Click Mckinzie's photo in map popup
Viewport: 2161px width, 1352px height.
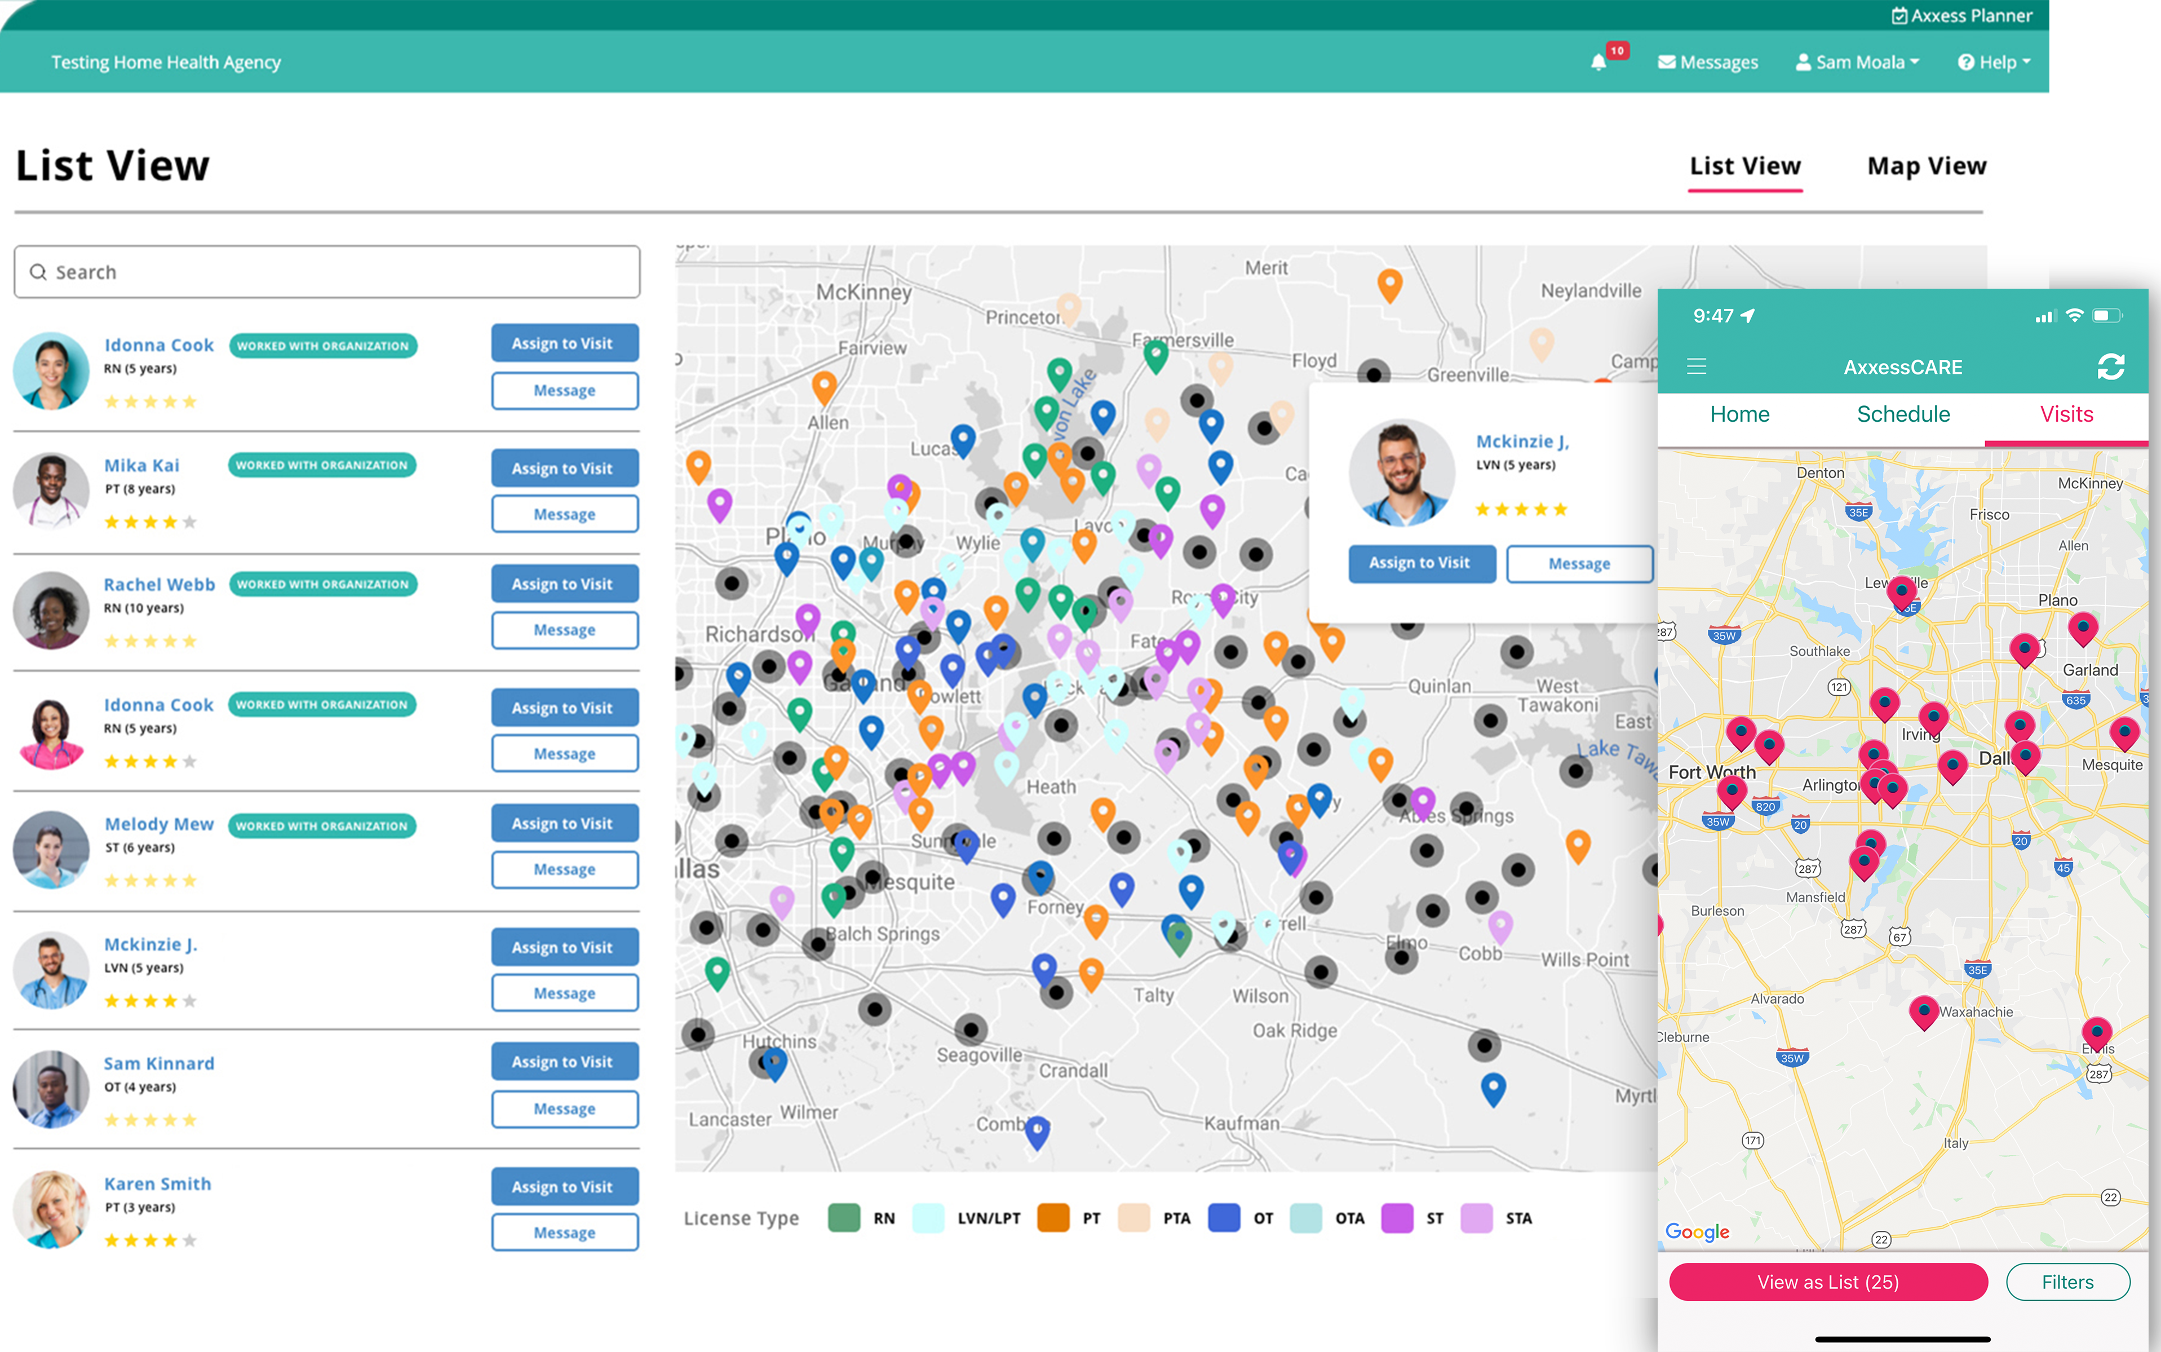[1402, 473]
